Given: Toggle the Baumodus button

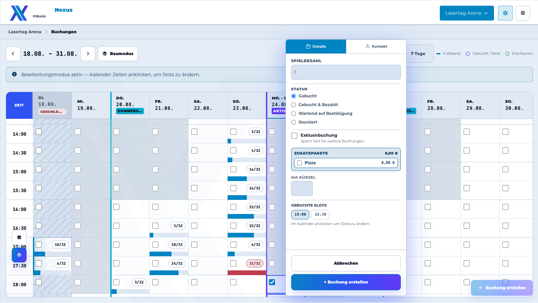Looking at the screenshot, I should point(118,54).
